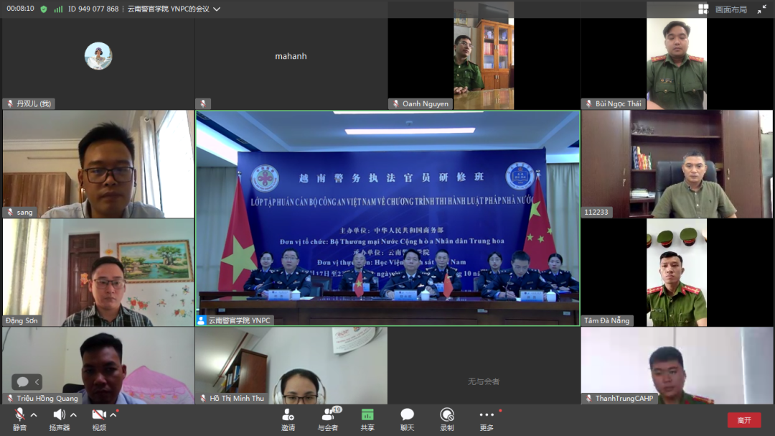Image resolution: width=775 pixels, height=436 pixels.
Task: Turn on the camera video
Action: tap(99, 415)
